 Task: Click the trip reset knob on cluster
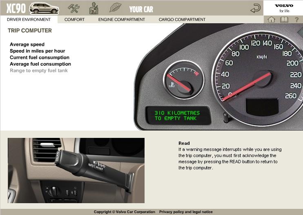pyautogui.click(x=225, y=117)
